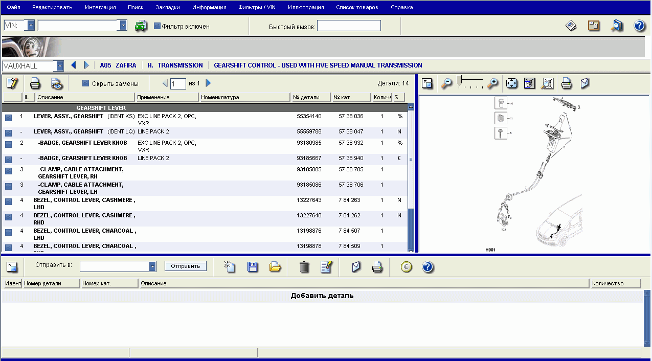
Task: Open the print preview eye icon
Action: [x=56, y=83]
